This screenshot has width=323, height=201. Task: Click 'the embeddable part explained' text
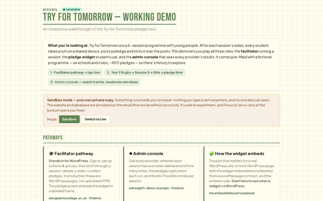[232, 193]
